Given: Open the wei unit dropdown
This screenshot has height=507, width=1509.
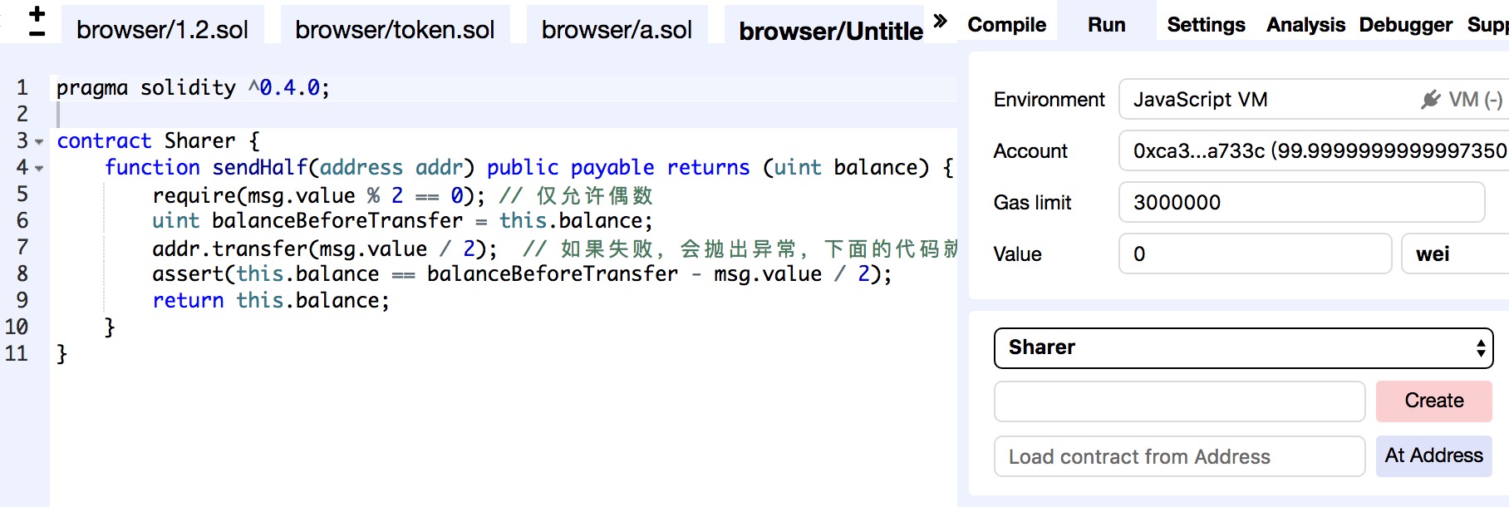Looking at the screenshot, I should coord(1454,254).
